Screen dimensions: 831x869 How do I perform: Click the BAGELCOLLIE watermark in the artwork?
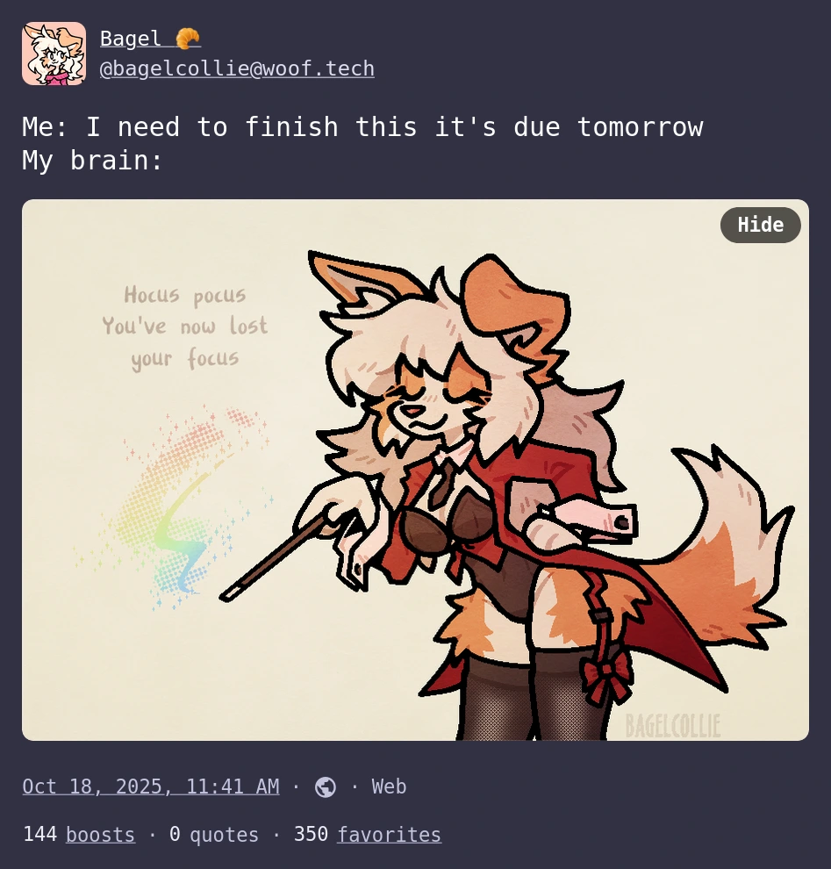pos(672,726)
